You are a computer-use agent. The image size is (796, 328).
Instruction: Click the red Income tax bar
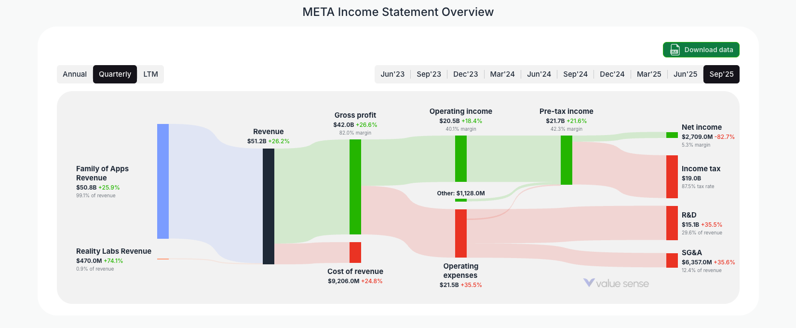pos(672,177)
